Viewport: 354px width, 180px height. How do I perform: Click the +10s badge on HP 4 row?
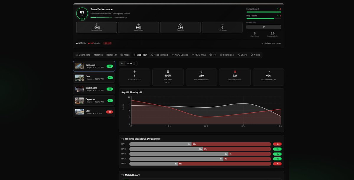click(x=277, y=159)
